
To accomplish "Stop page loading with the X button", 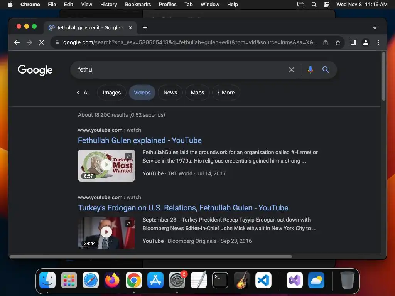I will pyautogui.click(x=42, y=42).
